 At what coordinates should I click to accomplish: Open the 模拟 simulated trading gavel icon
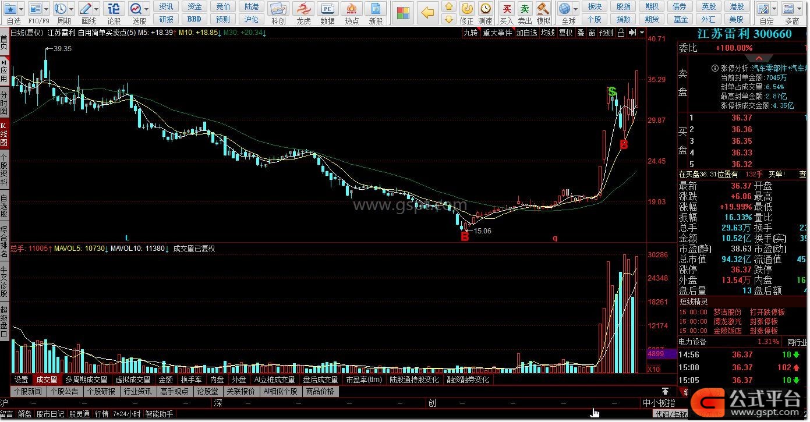pyautogui.click(x=543, y=8)
